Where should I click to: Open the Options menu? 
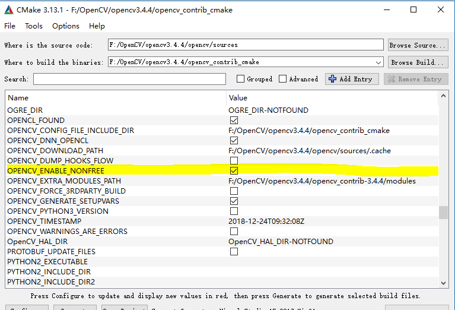(x=66, y=26)
